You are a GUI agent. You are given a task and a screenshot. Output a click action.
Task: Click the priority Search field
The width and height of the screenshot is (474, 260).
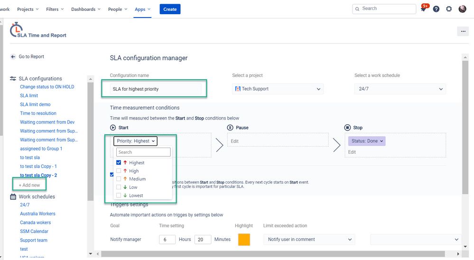tap(143, 152)
